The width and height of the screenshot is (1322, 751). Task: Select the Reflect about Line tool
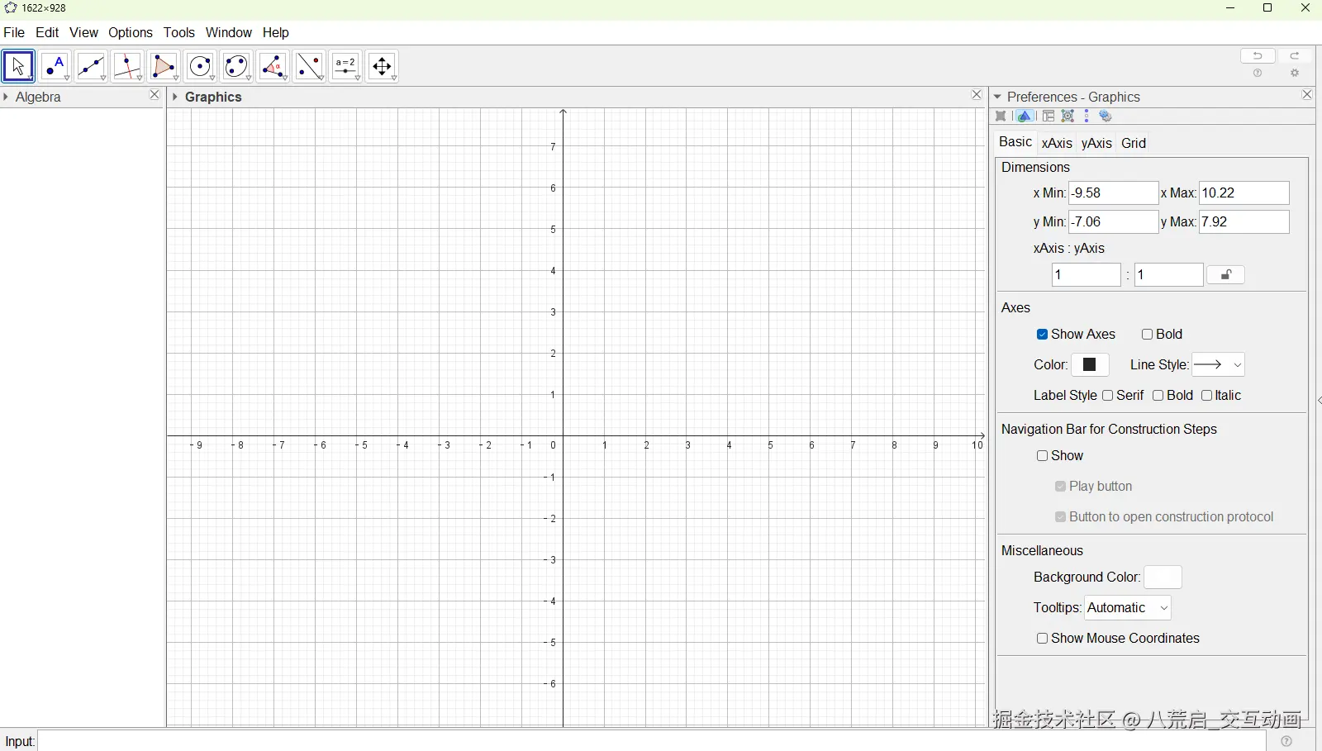pos(309,66)
